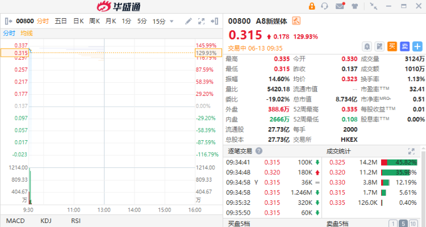Add stock to watchlist plus button
Viewport: 426px width, 227px height.
[416, 47]
